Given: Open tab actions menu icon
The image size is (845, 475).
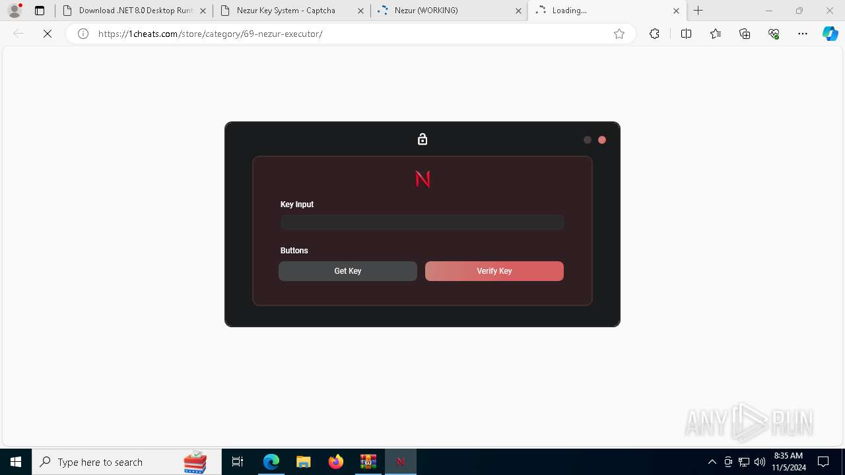Looking at the screenshot, I should [40, 11].
